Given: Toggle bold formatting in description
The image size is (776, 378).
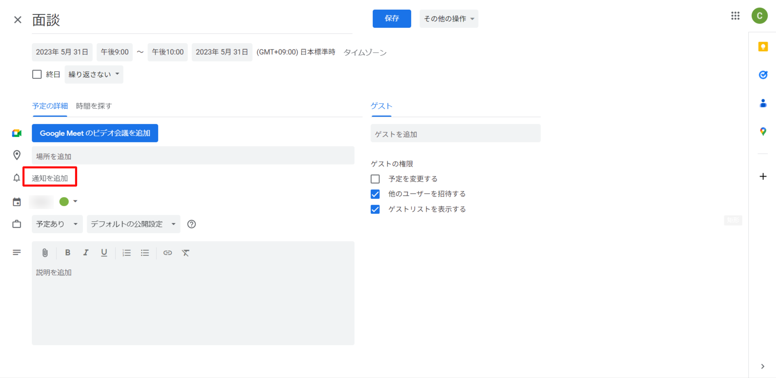Looking at the screenshot, I should [x=68, y=253].
